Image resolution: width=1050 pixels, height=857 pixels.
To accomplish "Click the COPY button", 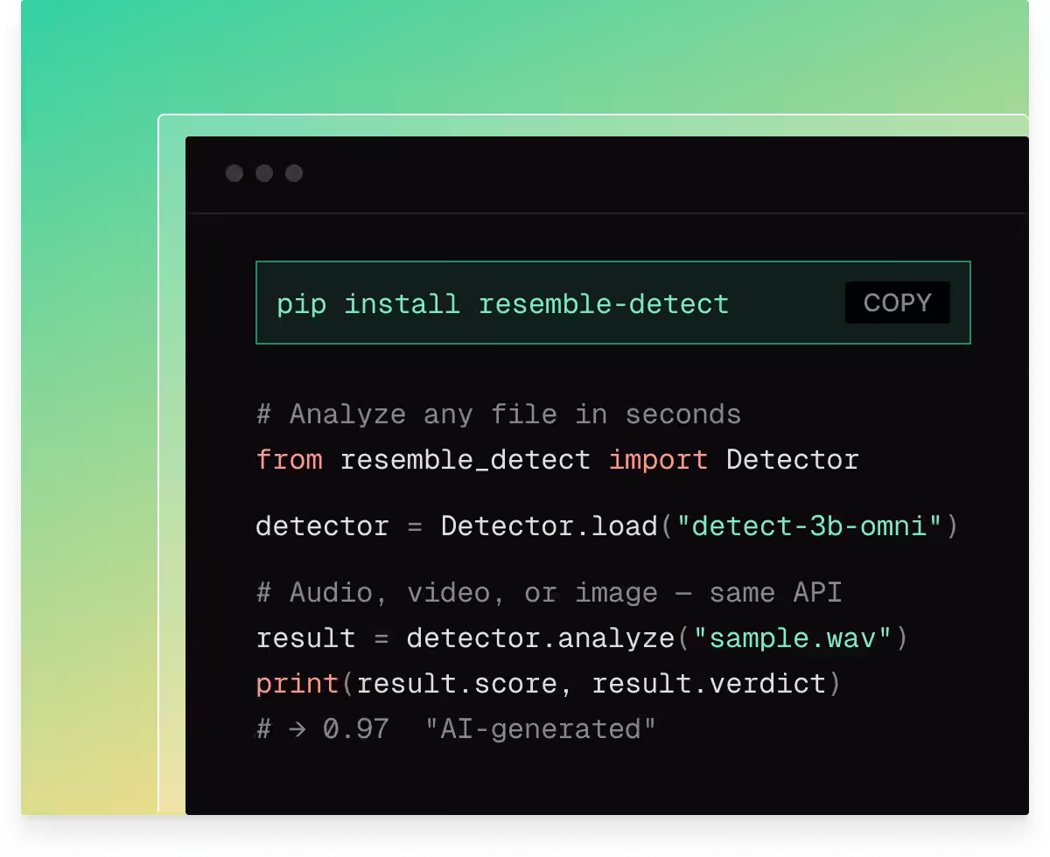I will (x=897, y=303).
